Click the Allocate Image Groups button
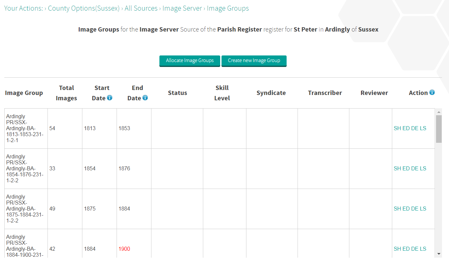 [190, 61]
